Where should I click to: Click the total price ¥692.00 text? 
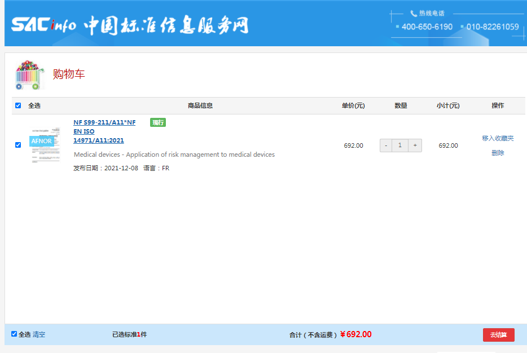[x=357, y=334]
